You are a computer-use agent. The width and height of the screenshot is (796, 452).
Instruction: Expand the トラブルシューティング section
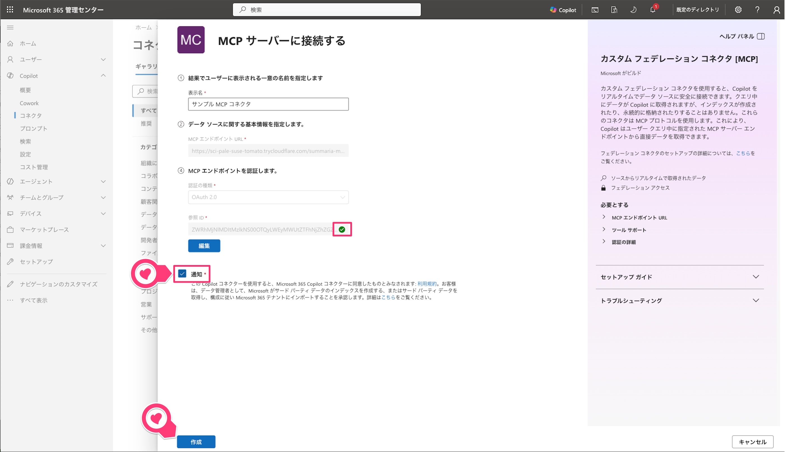click(680, 301)
